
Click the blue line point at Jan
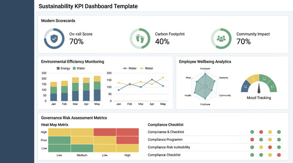tap(119, 90)
